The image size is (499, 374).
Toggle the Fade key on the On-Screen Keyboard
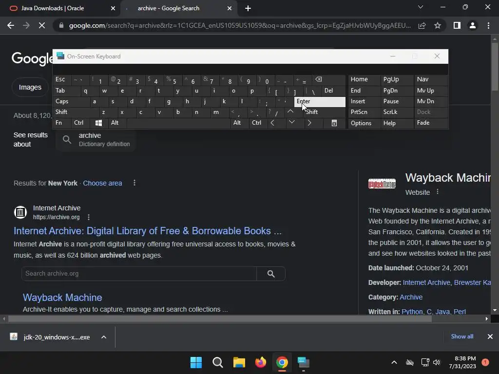click(431, 123)
